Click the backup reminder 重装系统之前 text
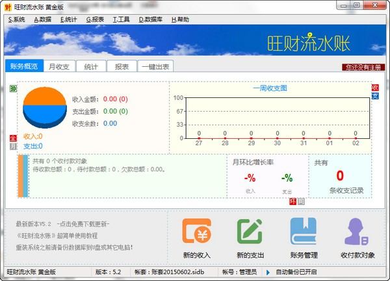Screen dimensions: 390x281 [74, 247]
